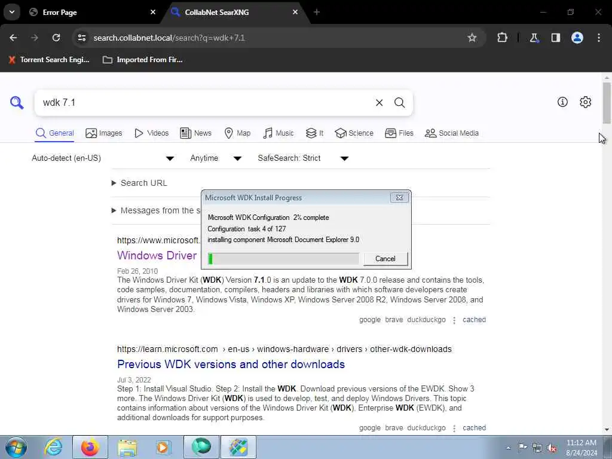This screenshot has height=459, width=612.
Task: Click the WDK install progress bar
Action: [x=283, y=259]
